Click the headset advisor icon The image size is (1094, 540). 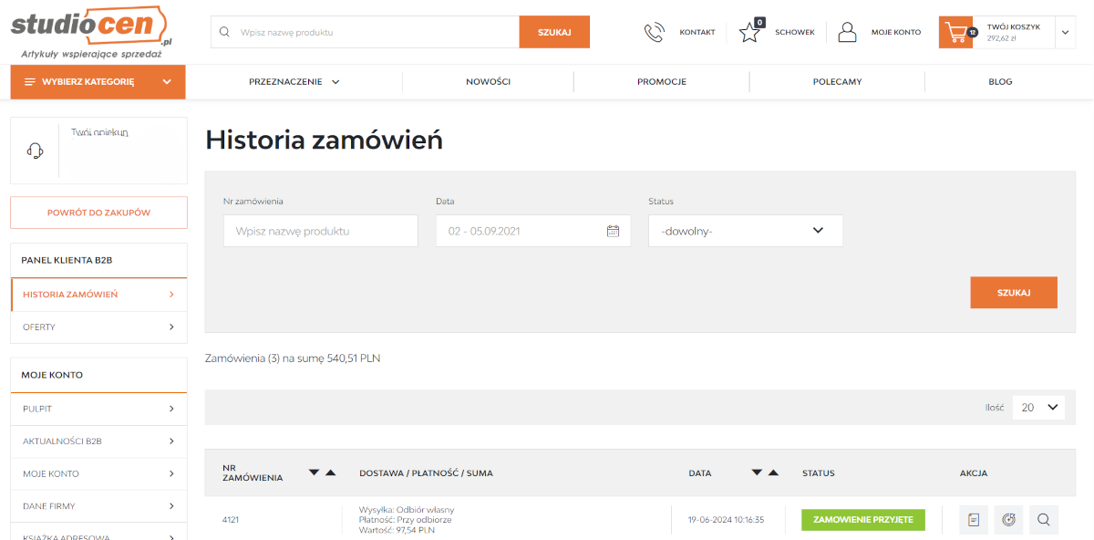pos(35,151)
